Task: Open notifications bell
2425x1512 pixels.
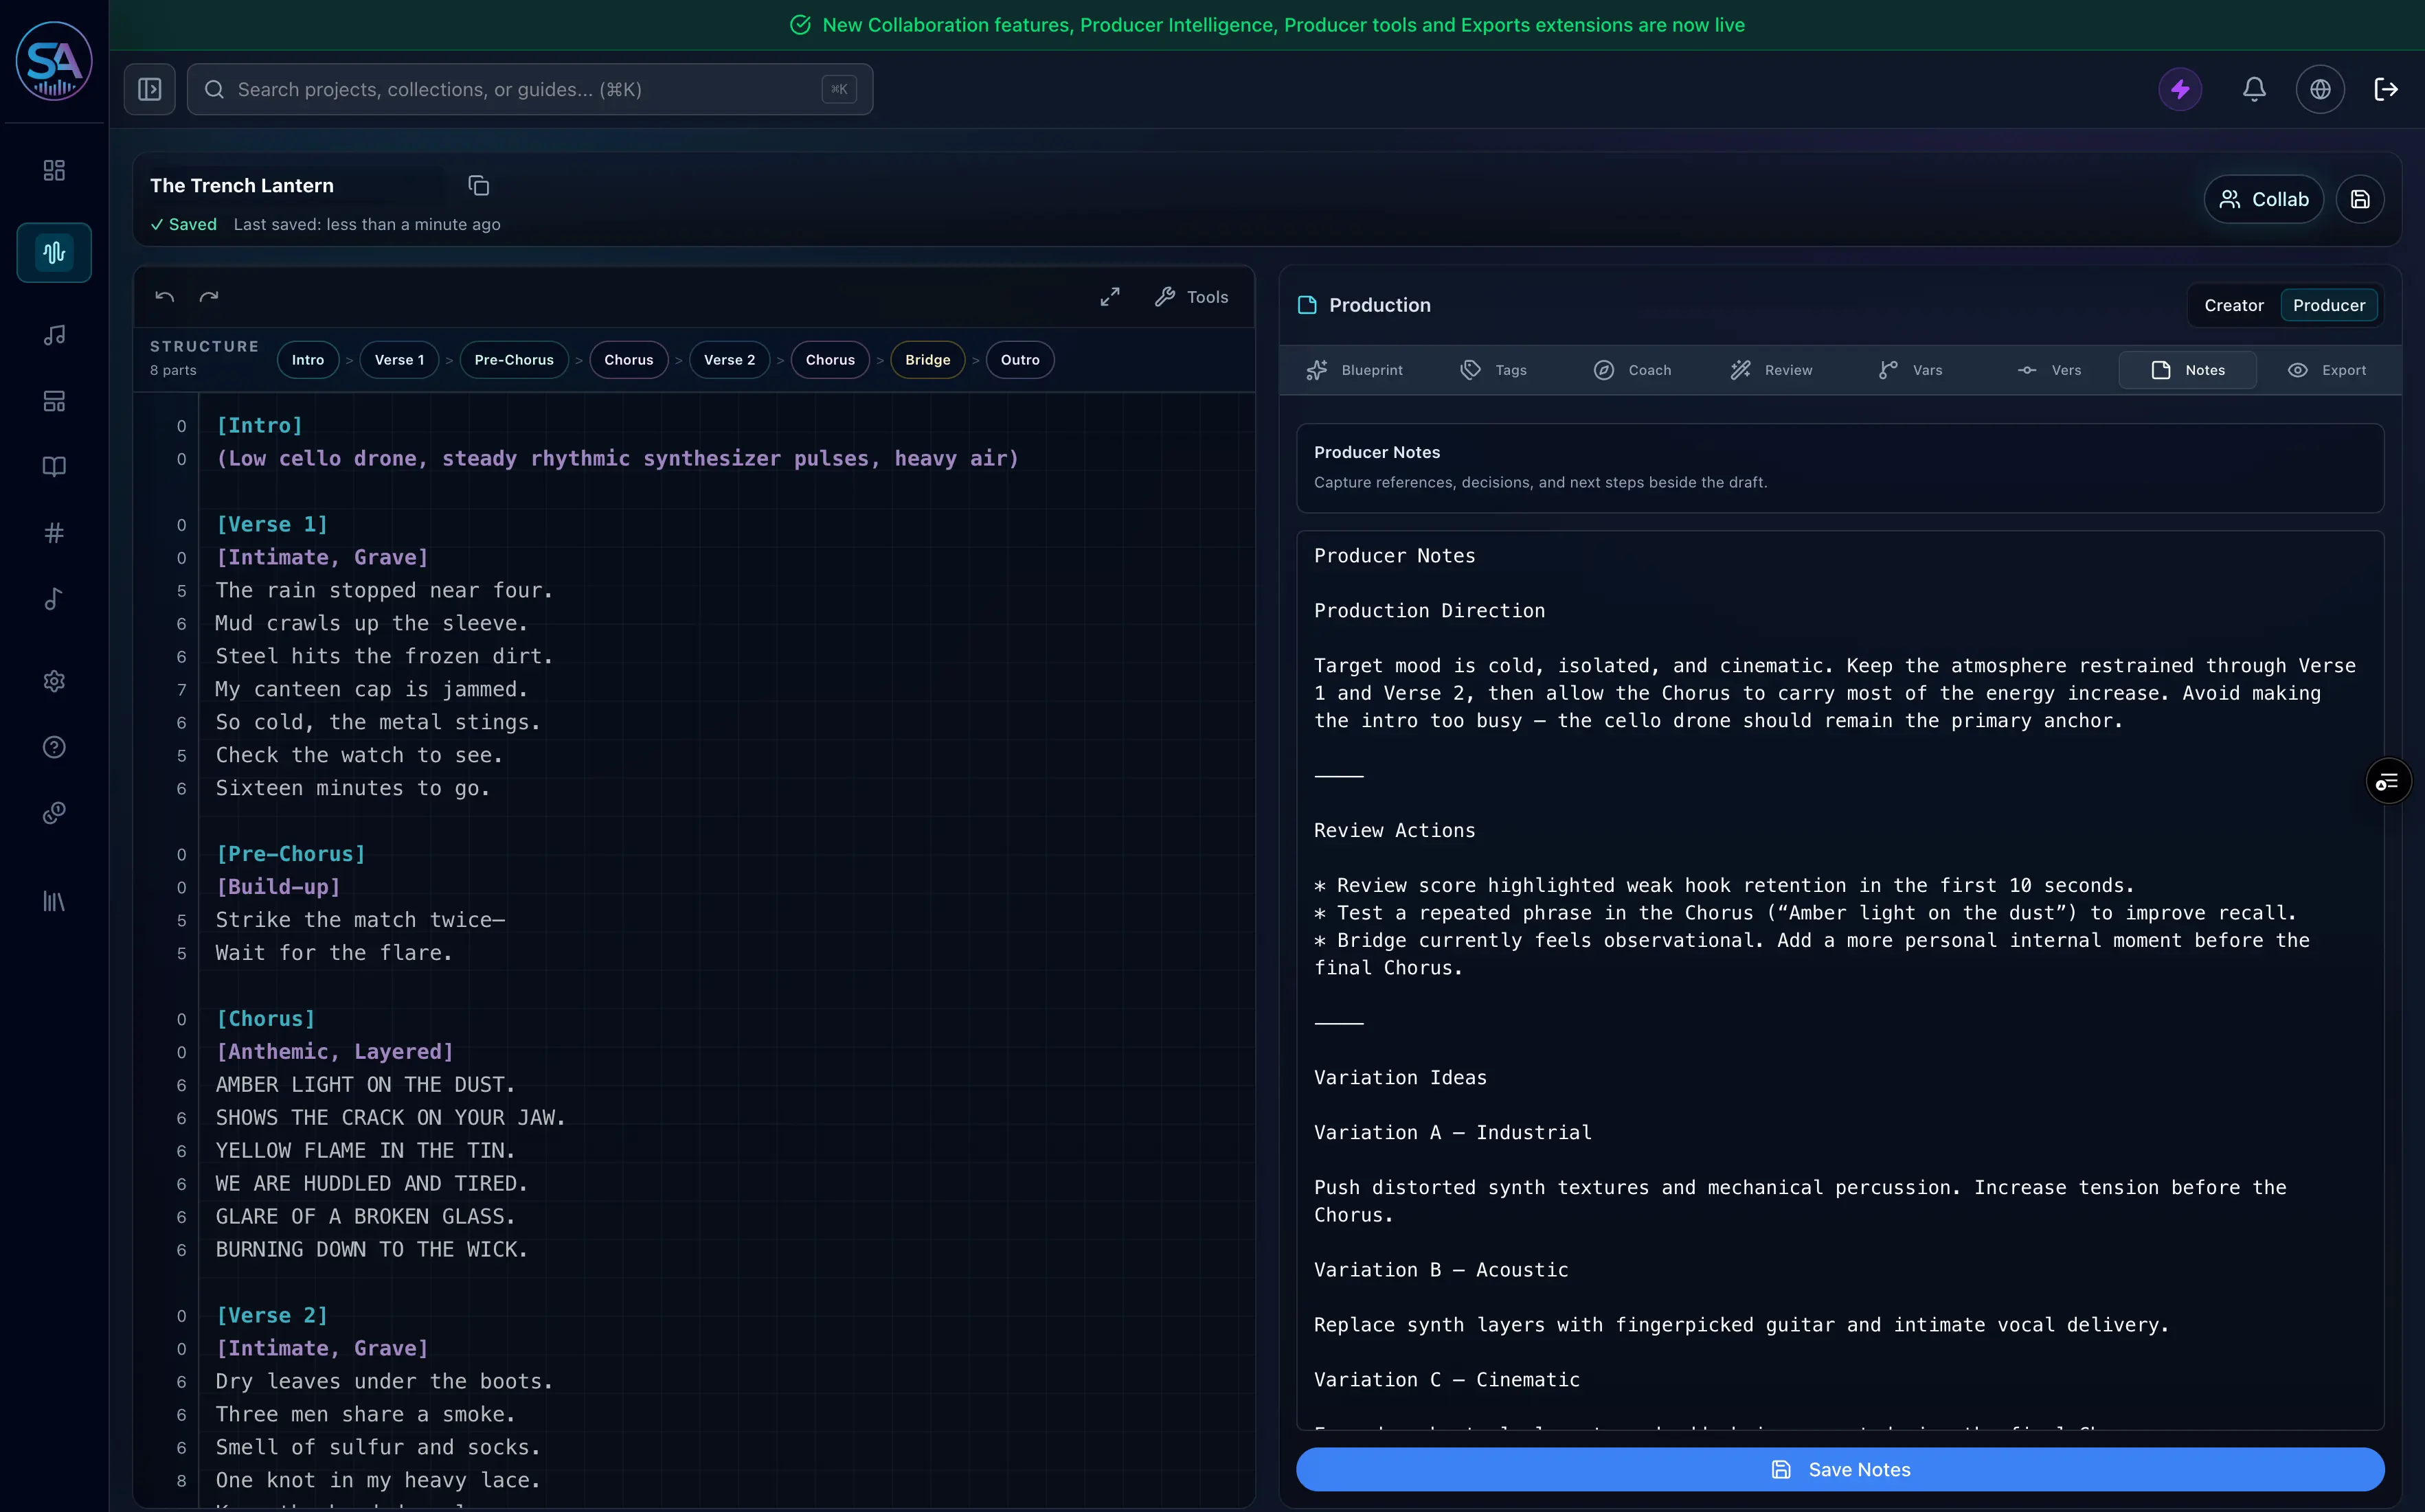Action: (x=2254, y=90)
